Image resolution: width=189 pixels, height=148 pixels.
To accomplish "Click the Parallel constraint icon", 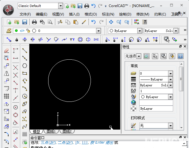I will coord(41,39).
